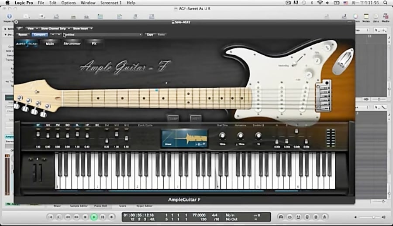Click the pitch bend wheel beside the keyboard
This screenshot has height=226, width=393.
tap(34, 172)
